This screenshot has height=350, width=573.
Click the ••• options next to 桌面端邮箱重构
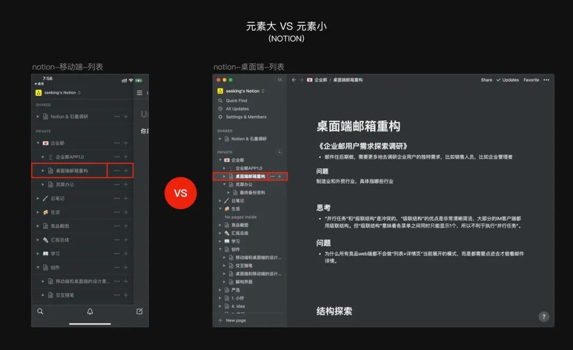pos(272,177)
